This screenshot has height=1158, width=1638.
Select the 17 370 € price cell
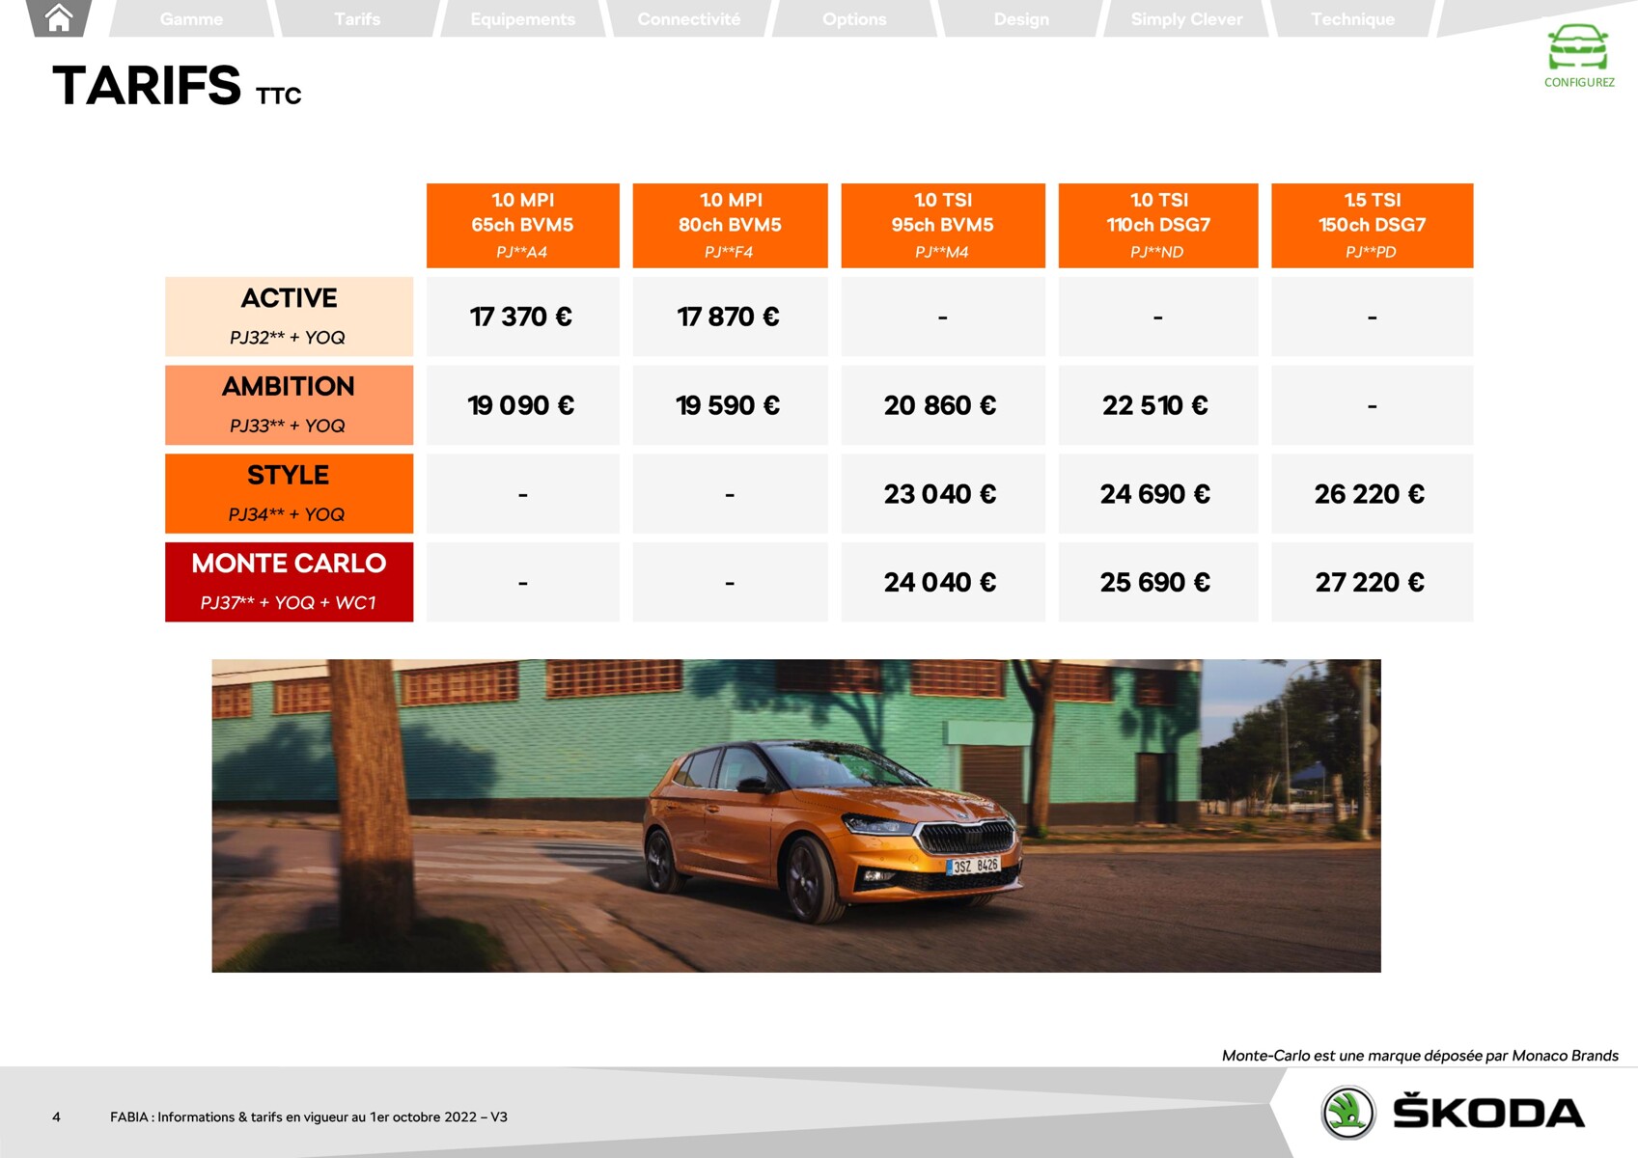523,317
